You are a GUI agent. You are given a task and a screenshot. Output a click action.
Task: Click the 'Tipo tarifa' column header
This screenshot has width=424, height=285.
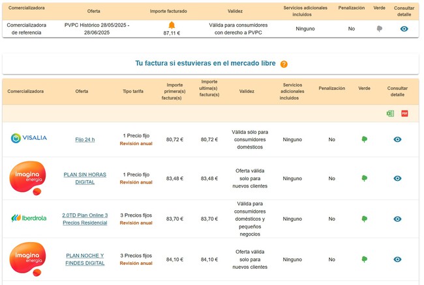point(133,91)
